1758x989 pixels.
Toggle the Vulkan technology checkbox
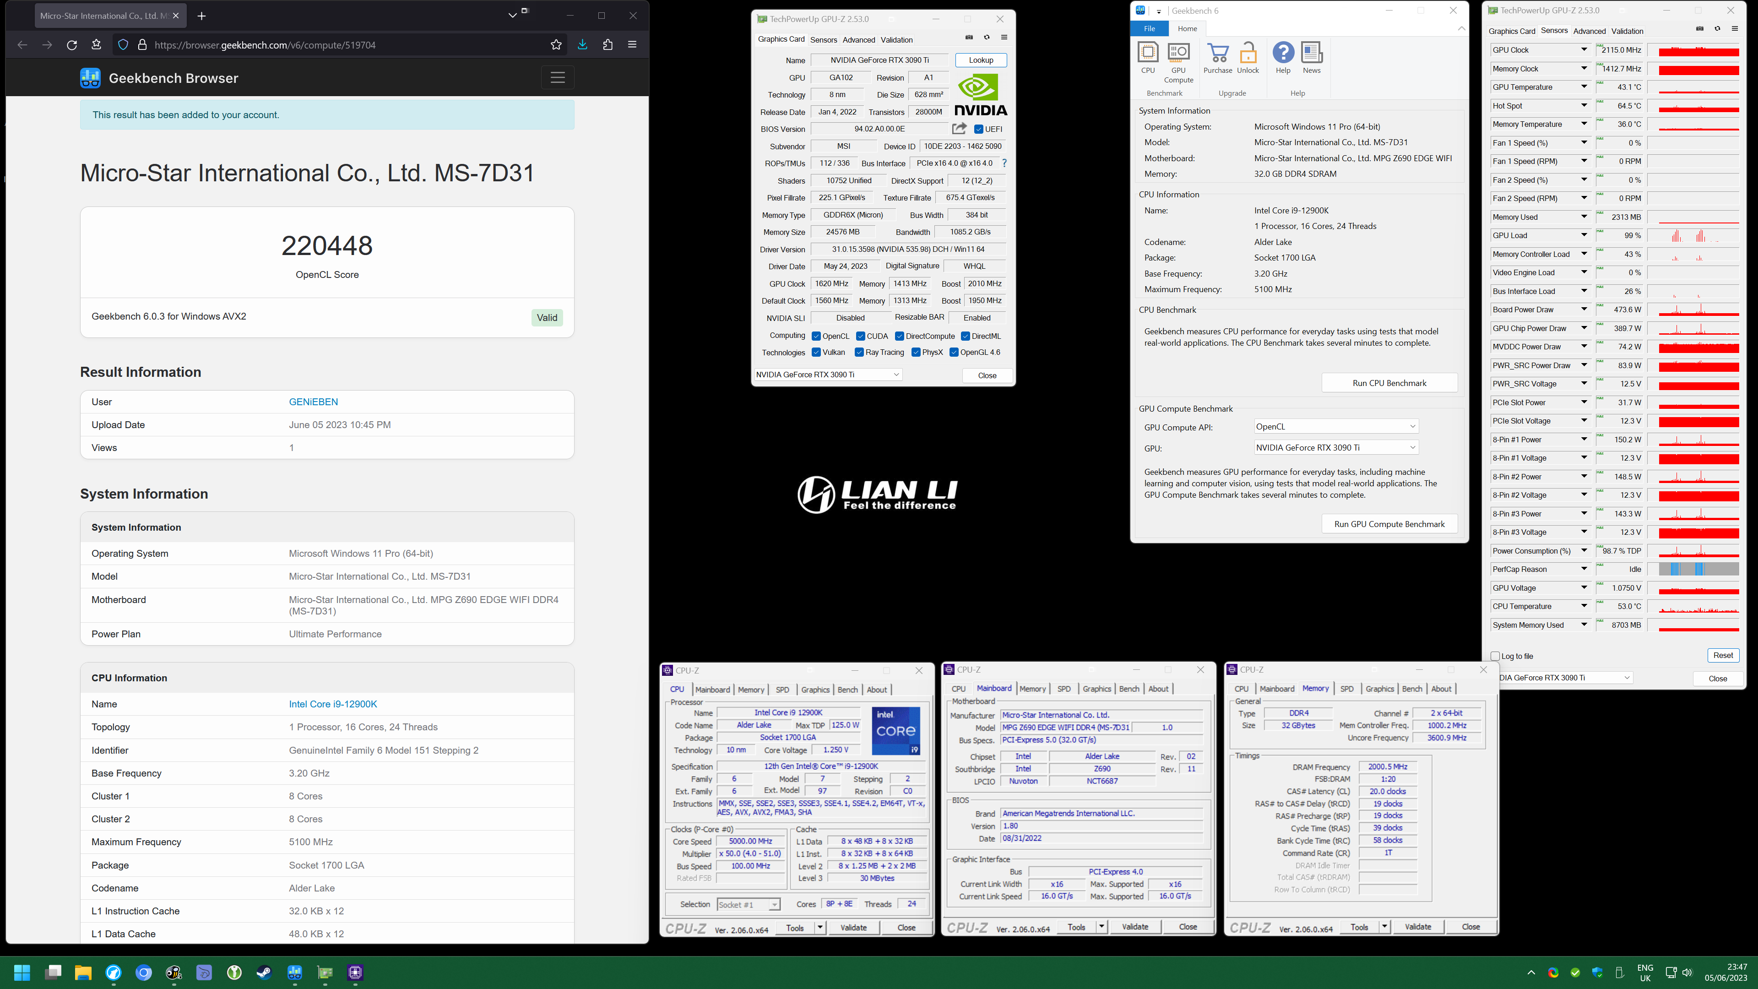coord(816,352)
